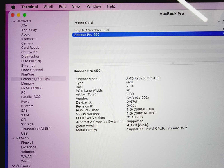Screen dimensions: 224x168
Task: Open the Terminal menu
Action: pos(30,7)
